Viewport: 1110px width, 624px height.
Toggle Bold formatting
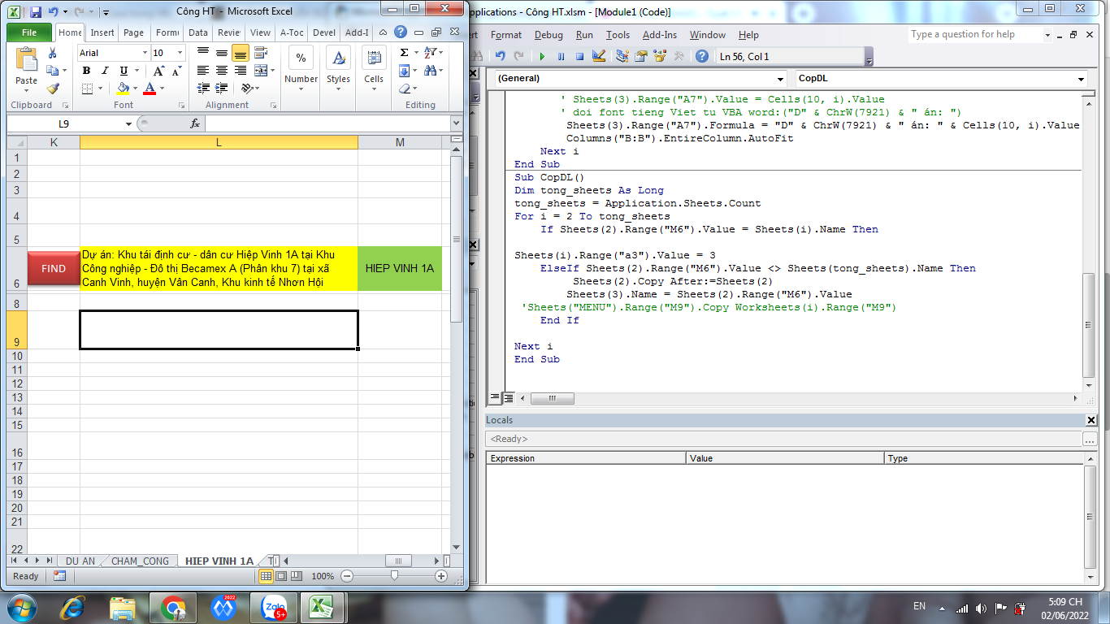(86, 71)
